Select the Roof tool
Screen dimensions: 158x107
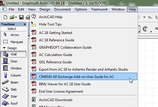[x=13, y=103]
